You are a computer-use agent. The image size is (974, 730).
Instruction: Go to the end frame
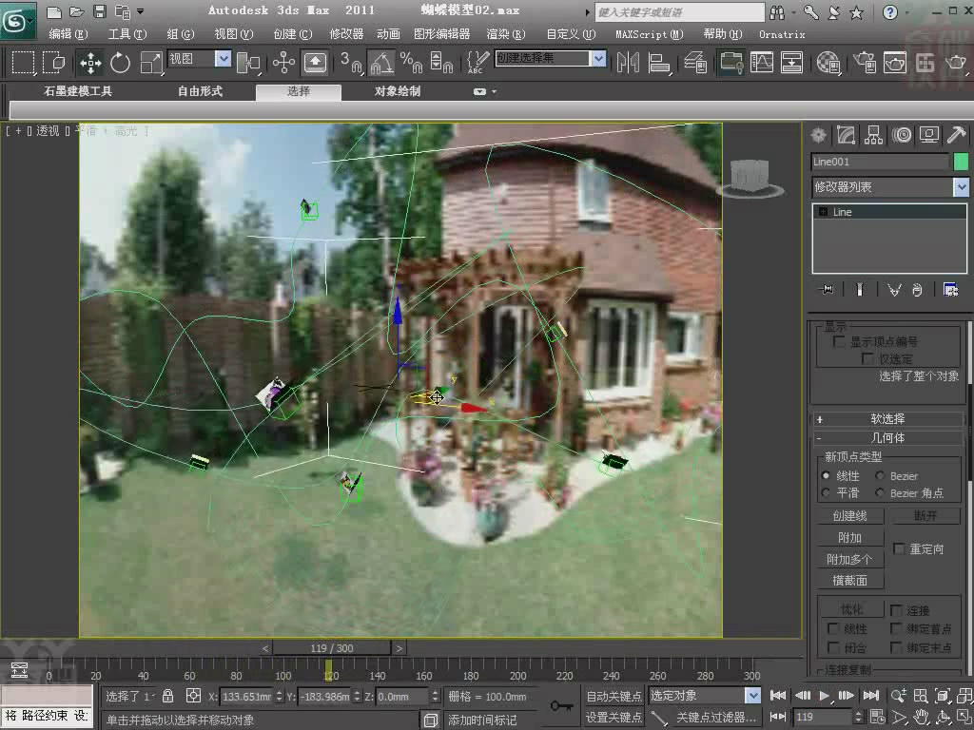(871, 695)
